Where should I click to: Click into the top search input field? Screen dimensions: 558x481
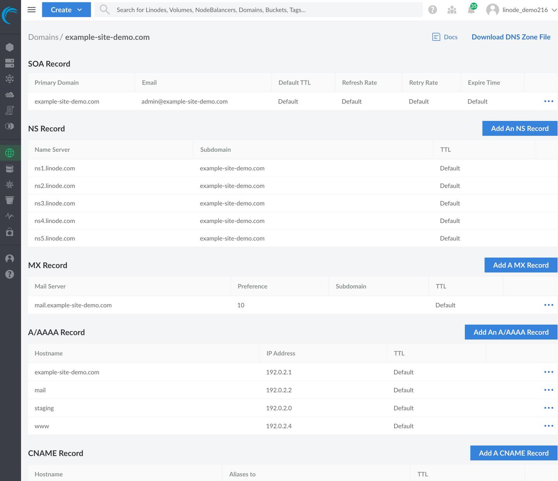point(267,10)
